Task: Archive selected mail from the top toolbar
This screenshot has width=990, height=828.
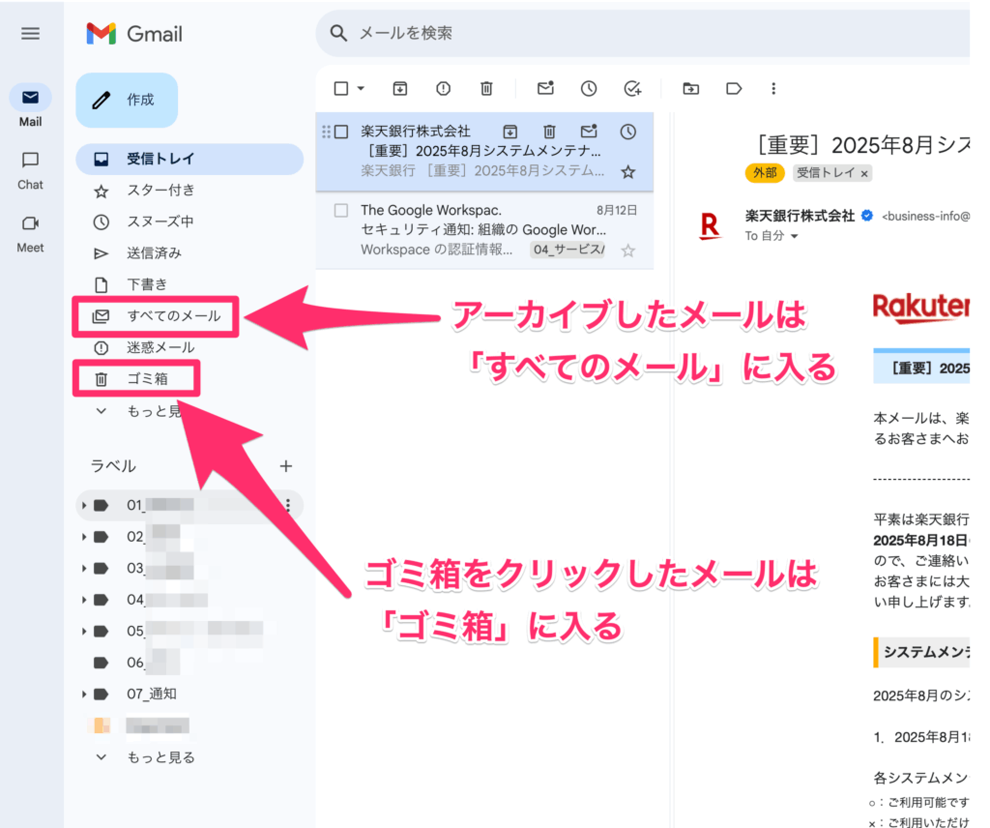Action: [399, 88]
